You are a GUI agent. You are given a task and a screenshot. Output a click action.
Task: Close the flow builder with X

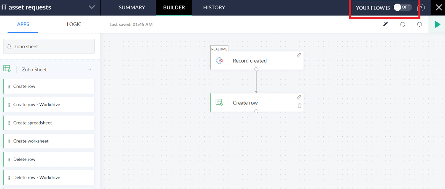point(438,8)
